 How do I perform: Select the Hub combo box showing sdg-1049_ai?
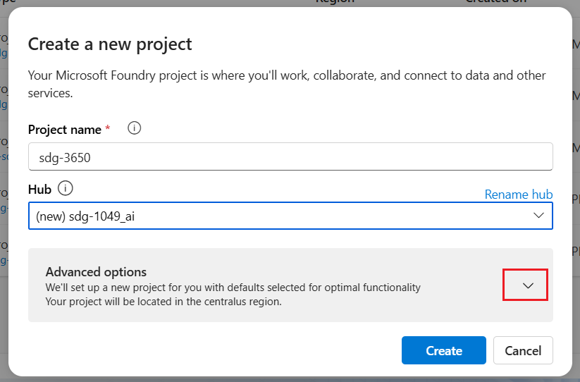[282, 216]
